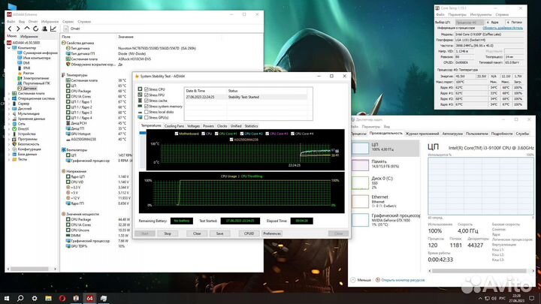Click AIDA64 user profile toolbar icon
Viewport: 541px width, 304px height.
(44, 29)
